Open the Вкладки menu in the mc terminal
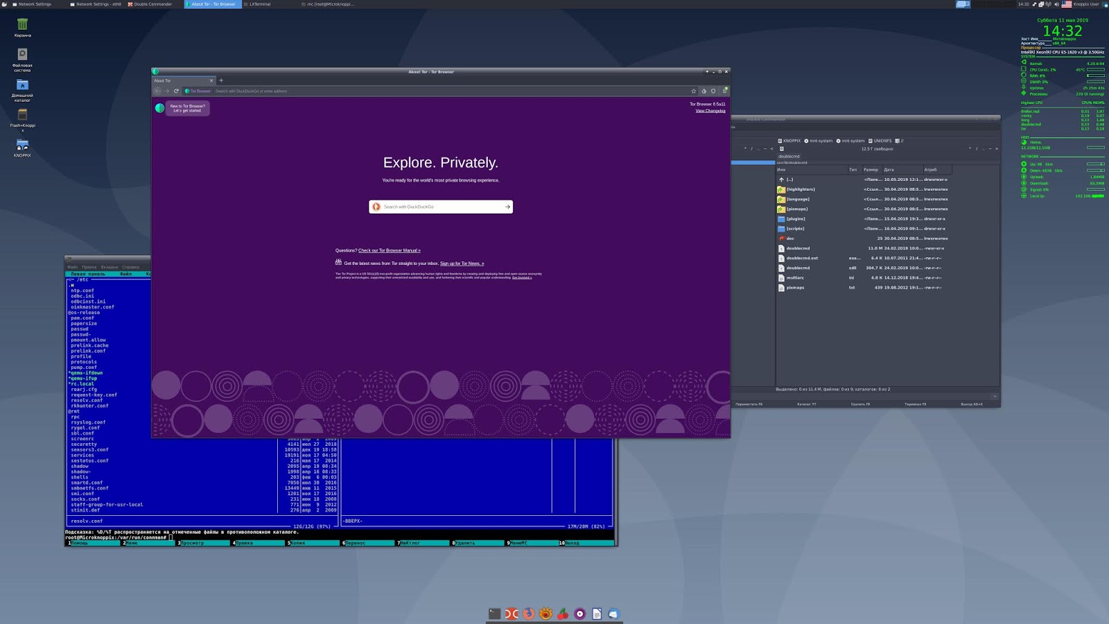This screenshot has height=624, width=1109. coord(110,267)
